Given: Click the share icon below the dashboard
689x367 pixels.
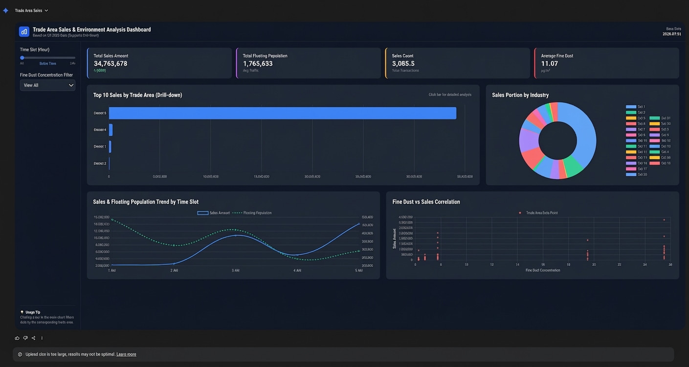Looking at the screenshot, I should tap(33, 338).
